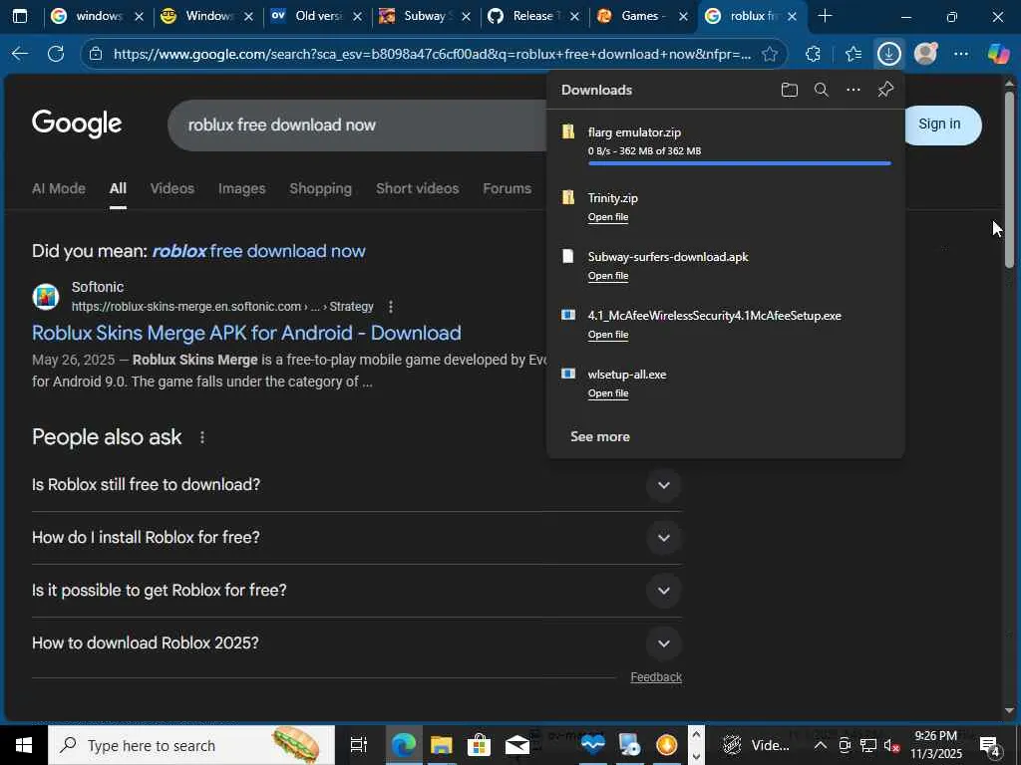Click the 'roblox free download now' suggestion

tap(258, 251)
